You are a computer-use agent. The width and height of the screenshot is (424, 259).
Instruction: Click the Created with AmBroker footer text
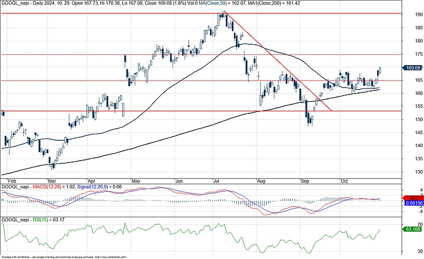pyautogui.click(x=63, y=258)
